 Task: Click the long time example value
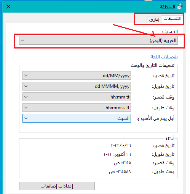(120, 172)
